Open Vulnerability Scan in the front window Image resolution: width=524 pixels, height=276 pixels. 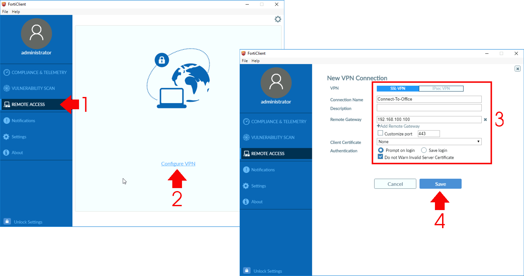(x=269, y=137)
